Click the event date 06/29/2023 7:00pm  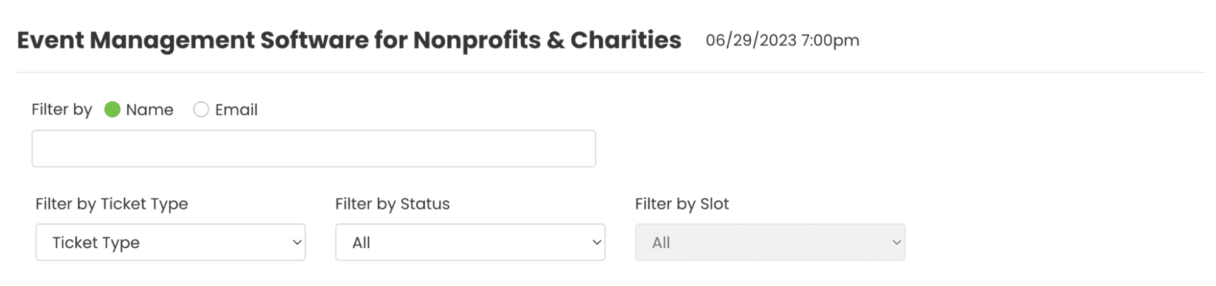(782, 41)
